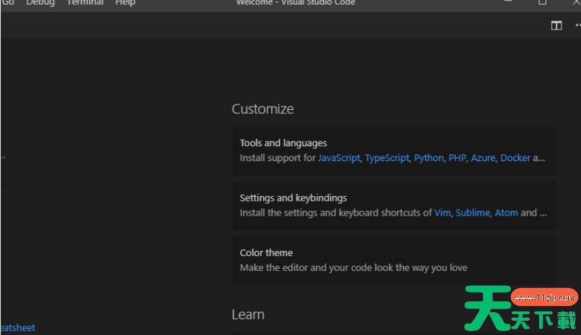Maximize the Visual Studio Code window
This screenshot has width=581, height=335.
point(542,3)
